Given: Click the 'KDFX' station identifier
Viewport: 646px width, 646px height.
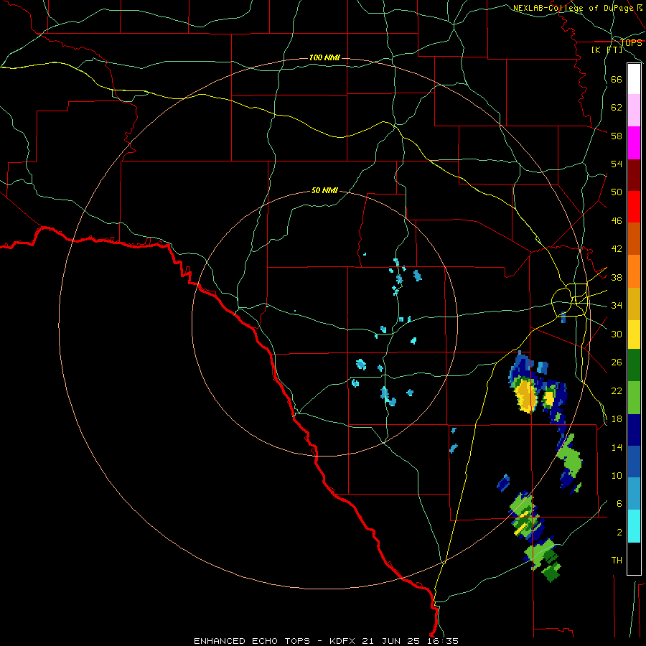Looking at the screenshot, I should 344,641.
